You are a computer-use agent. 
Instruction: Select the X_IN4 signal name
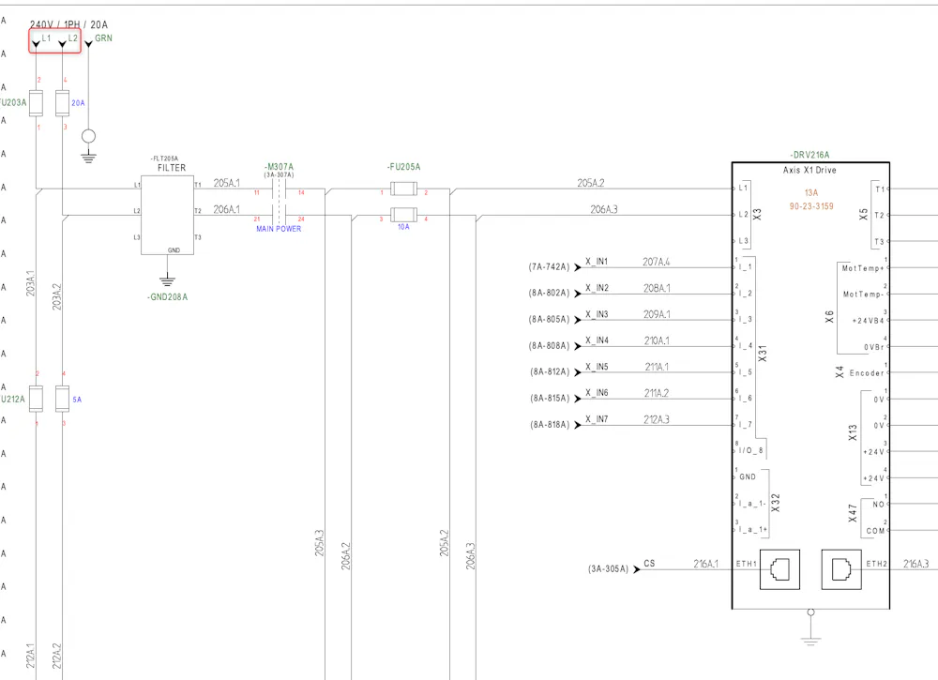click(x=597, y=340)
